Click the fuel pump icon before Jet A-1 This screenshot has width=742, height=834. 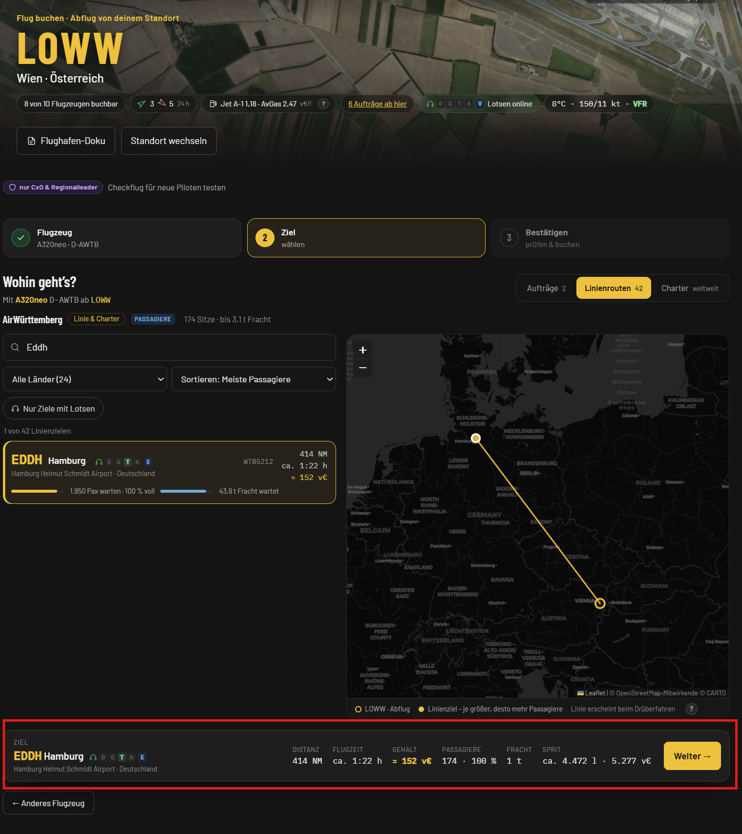213,104
